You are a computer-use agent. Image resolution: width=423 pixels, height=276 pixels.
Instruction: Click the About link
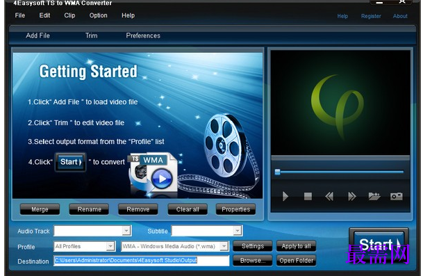click(400, 16)
